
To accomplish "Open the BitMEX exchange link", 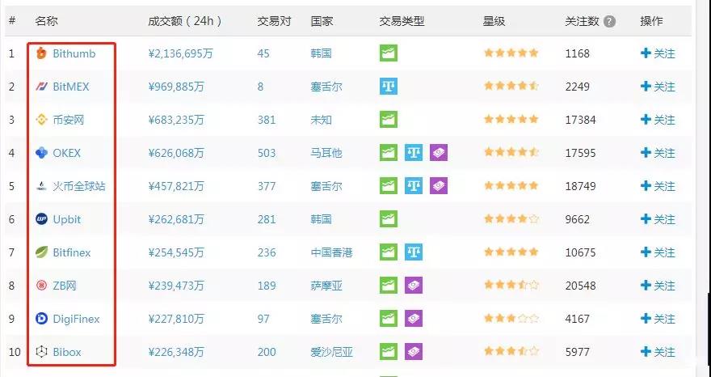I will tap(71, 87).
